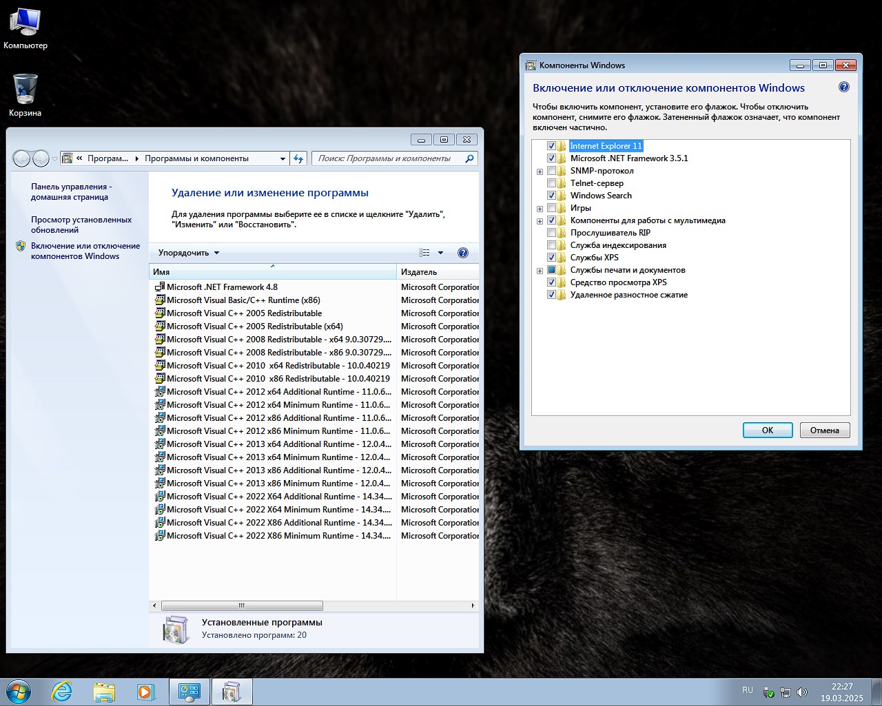Open help icon in Programs and Features toolbar
Viewport: 882px width, 706px height.
click(x=463, y=253)
